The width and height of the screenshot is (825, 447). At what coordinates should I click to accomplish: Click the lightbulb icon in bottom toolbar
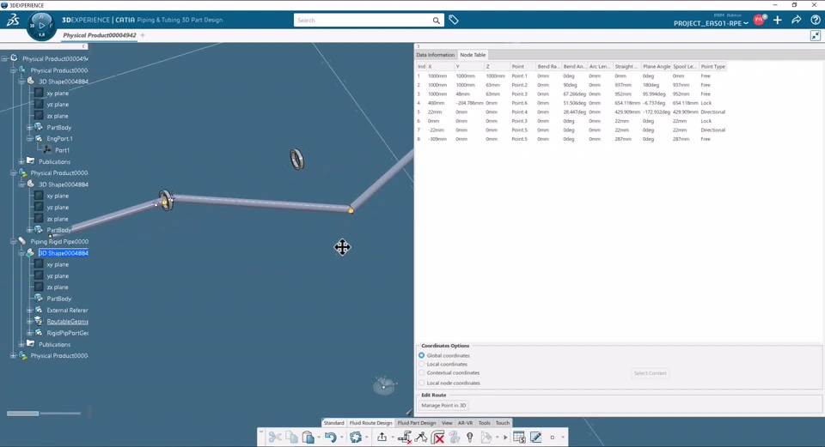469,438
